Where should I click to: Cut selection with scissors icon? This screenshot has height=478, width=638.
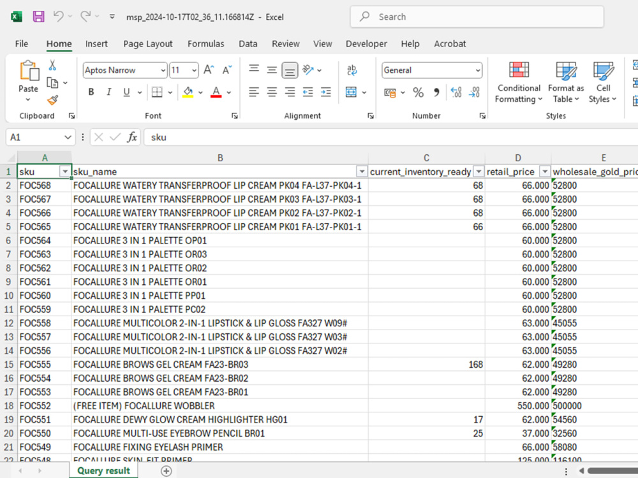(52, 66)
